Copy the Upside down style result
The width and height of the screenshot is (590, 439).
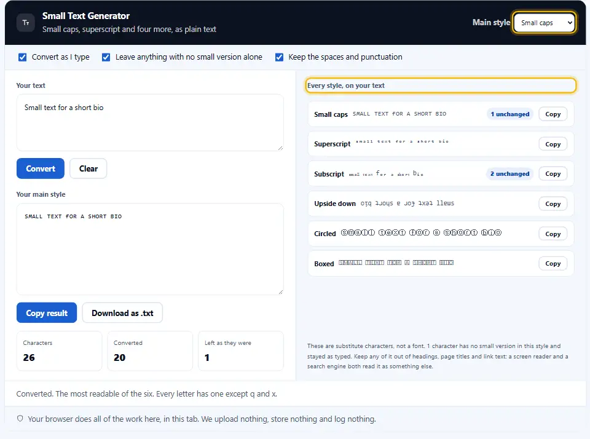click(553, 204)
